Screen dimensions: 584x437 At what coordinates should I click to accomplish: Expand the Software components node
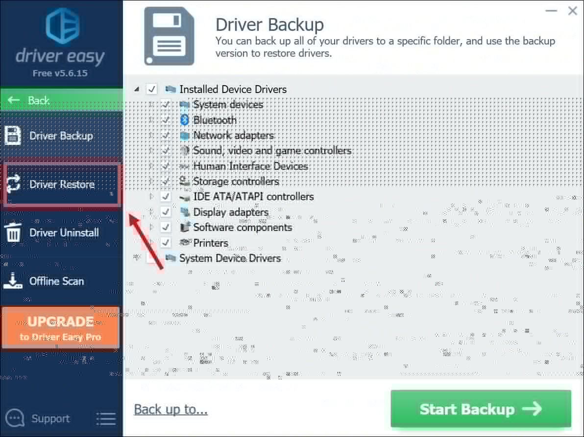coord(151,227)
